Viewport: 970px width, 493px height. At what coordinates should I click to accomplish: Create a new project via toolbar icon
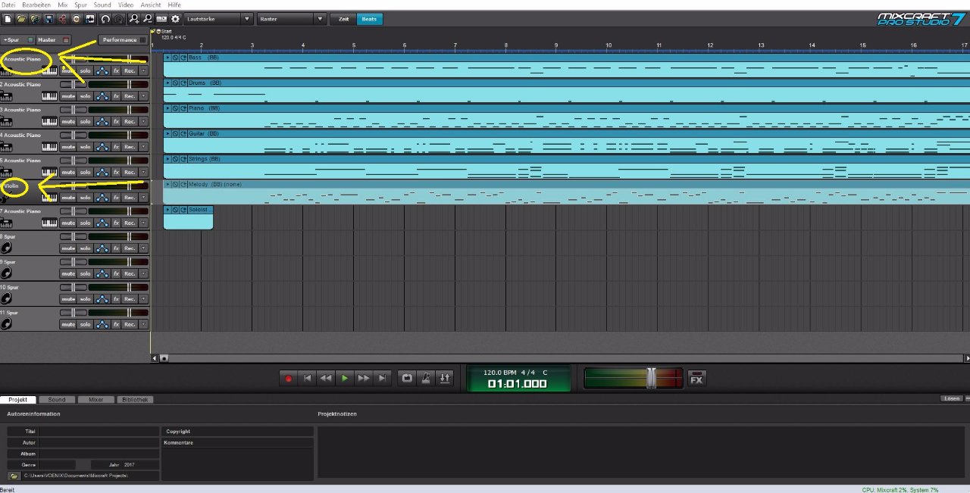point(8,18)
